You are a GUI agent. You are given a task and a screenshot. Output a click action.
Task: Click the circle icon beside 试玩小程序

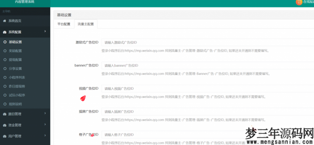pos(5,95)
